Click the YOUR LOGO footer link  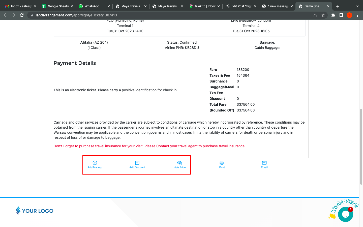(x=35, y=211)
